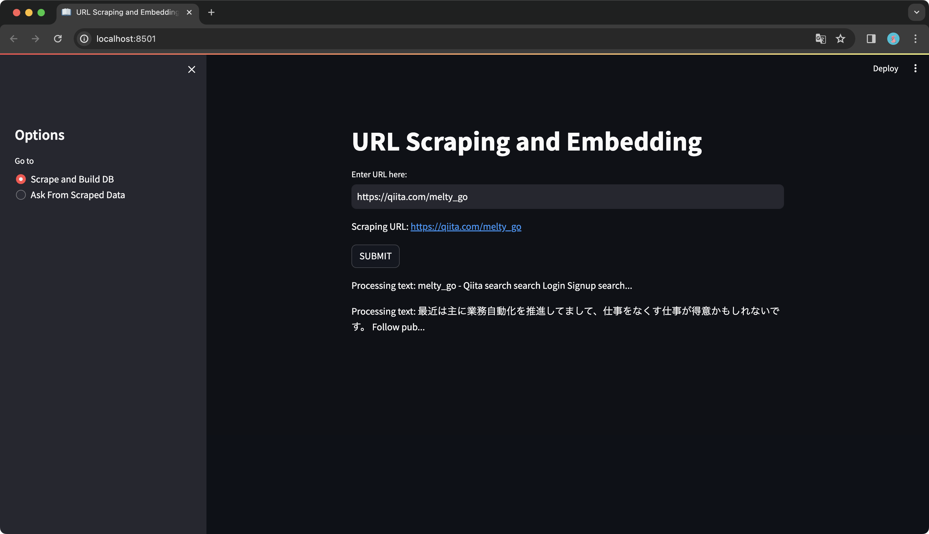Click the browser profile avatar

tap(893, 38)
